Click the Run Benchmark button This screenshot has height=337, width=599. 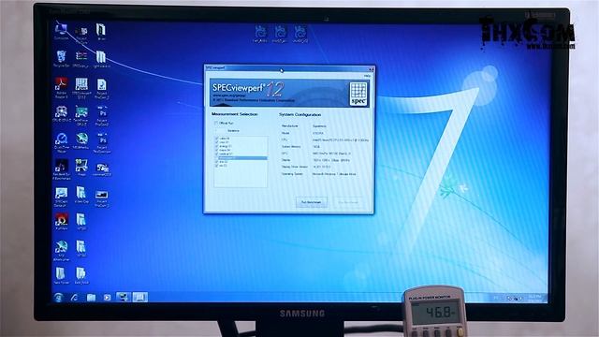[312, 202]
